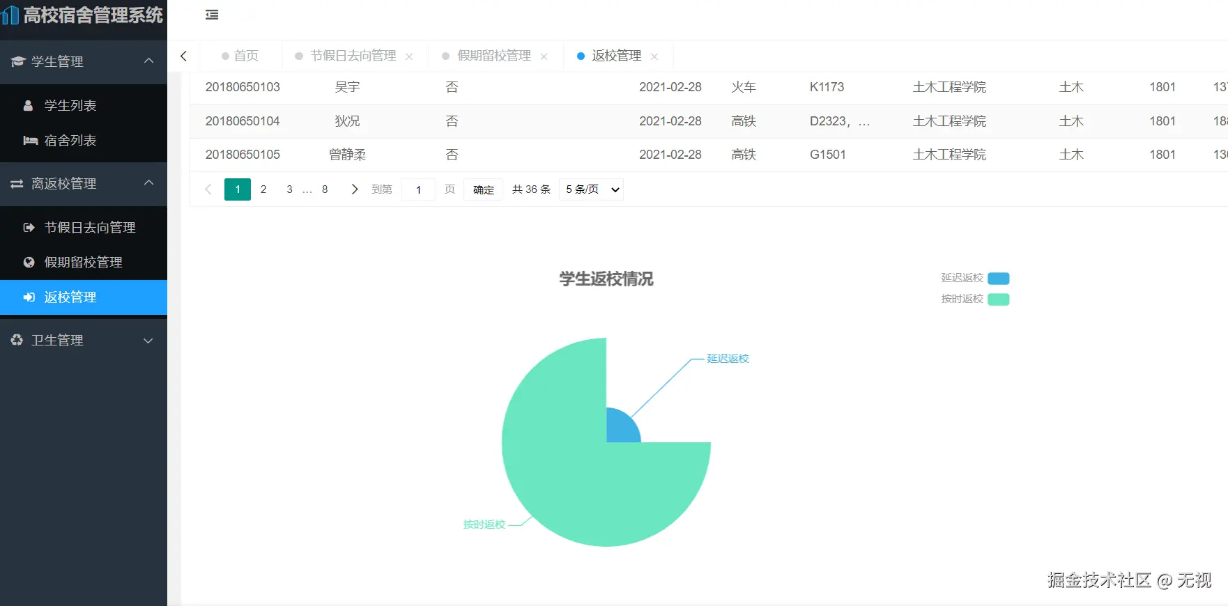Viewport: 1228px width, 606px height.
Task: Click the recycle icon beside 卫生管理
Action: tap(17, 340)
